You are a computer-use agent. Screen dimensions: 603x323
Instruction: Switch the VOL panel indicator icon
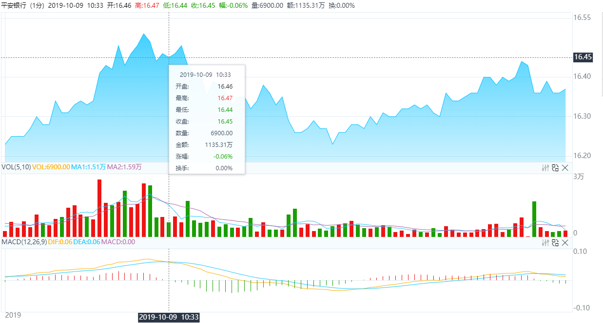point(555,168)
